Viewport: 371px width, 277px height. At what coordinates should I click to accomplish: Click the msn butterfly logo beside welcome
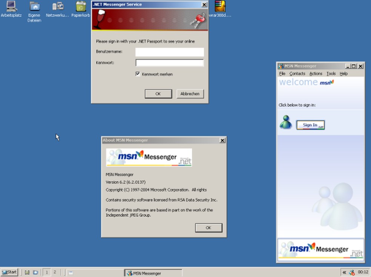tap(327, 82)
